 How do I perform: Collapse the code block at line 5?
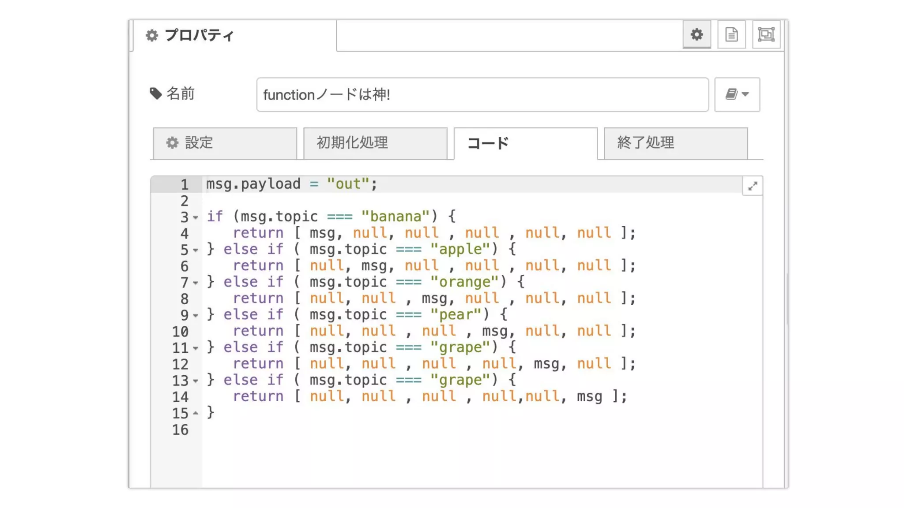click(196, 250)
